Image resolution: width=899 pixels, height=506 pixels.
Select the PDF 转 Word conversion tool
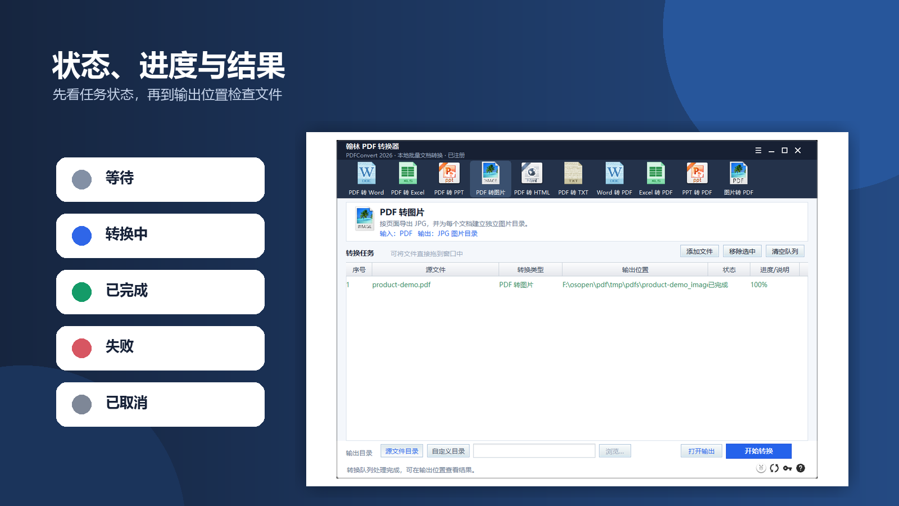(366, 179)
